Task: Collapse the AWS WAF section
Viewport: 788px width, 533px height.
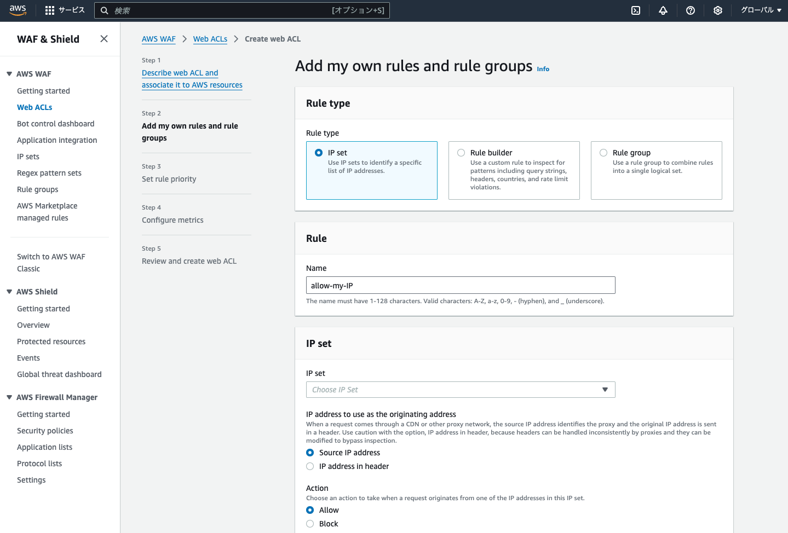Action: [9, 74]
